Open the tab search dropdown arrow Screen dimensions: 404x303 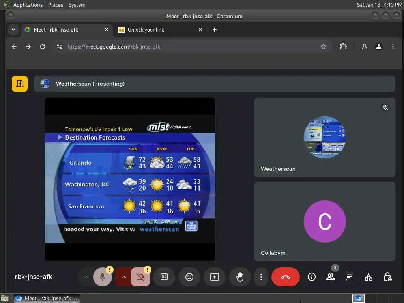click(x=13, y=30)
